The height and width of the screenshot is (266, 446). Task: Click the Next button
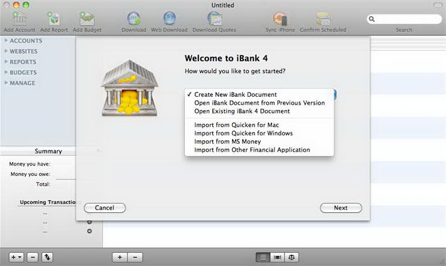(341, 208)
